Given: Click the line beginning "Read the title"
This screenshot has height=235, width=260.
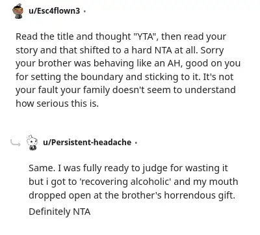Looking at the screenshot, I should (121, 36).
